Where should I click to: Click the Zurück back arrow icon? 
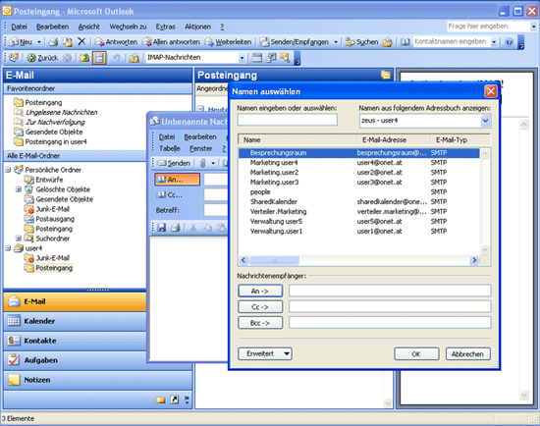click(31, 58)
